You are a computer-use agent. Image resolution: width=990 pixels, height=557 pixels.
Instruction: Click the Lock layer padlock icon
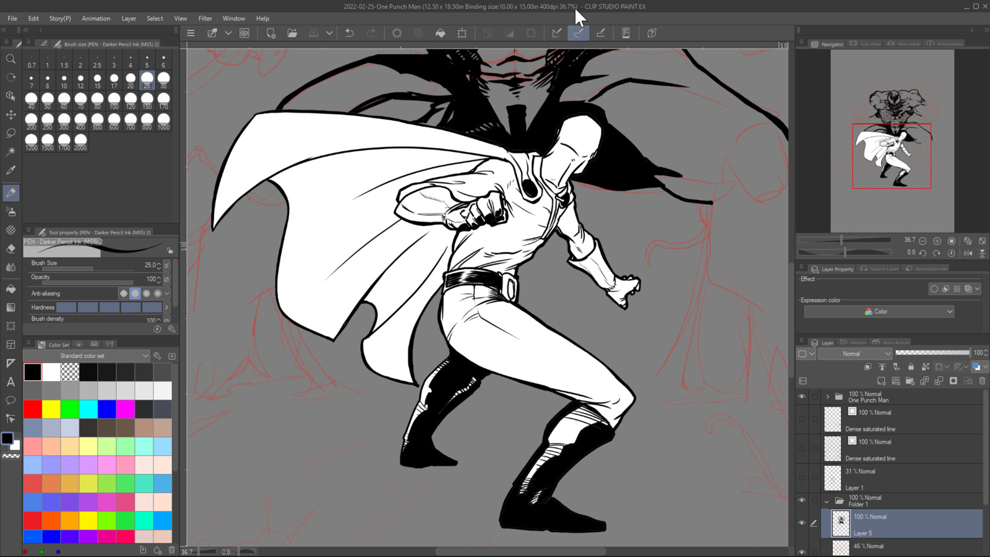pos(911,367)
